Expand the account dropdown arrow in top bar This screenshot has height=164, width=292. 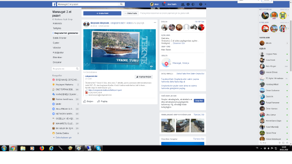pyautogui.click(x=205, y=4)
